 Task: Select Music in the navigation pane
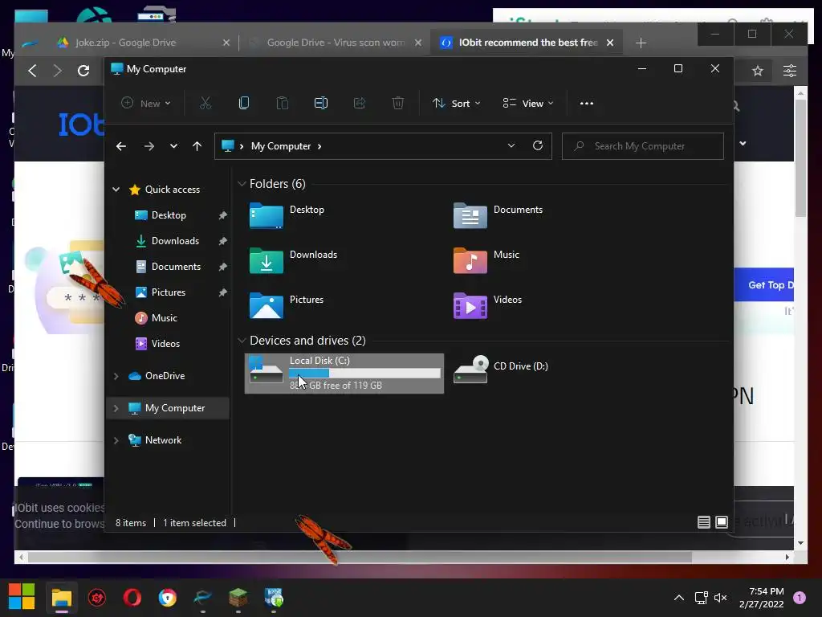point(164,318)
